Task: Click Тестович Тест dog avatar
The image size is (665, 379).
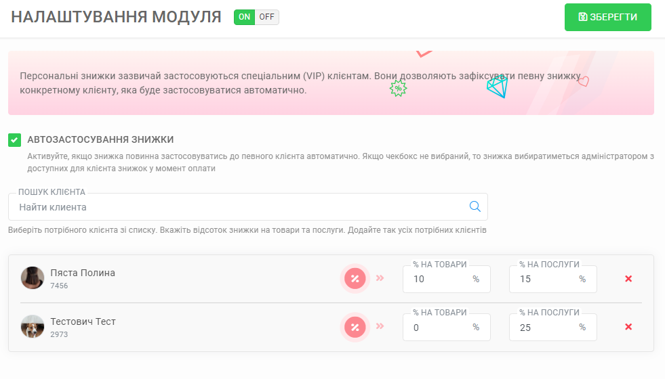Action: [33, 326]
